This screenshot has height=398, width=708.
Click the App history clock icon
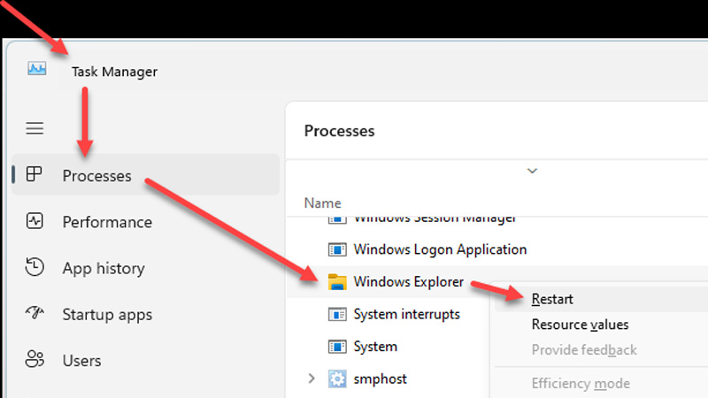tap(35, 267)
